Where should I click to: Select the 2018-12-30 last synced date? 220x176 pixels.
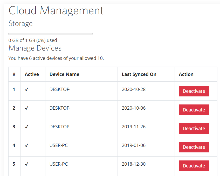pyautogui.click(x=134, y=164)
